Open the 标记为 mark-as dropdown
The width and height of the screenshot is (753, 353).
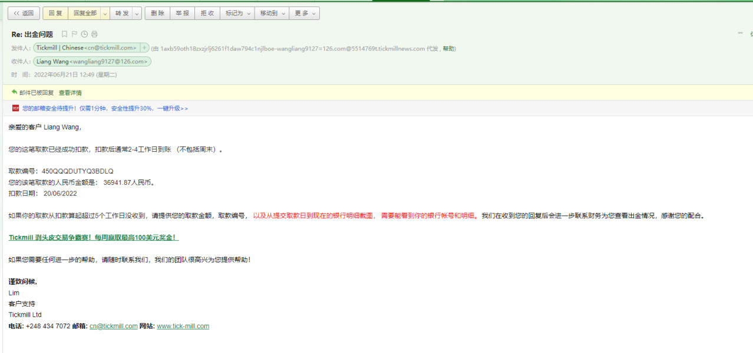click(237, 13)
